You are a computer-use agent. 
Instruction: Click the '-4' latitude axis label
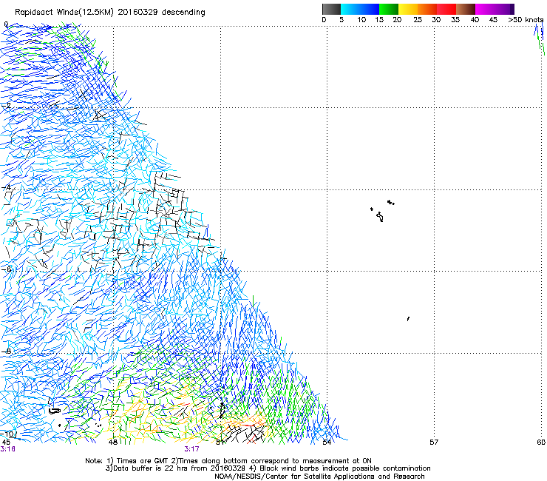click(x=6, y=187)
